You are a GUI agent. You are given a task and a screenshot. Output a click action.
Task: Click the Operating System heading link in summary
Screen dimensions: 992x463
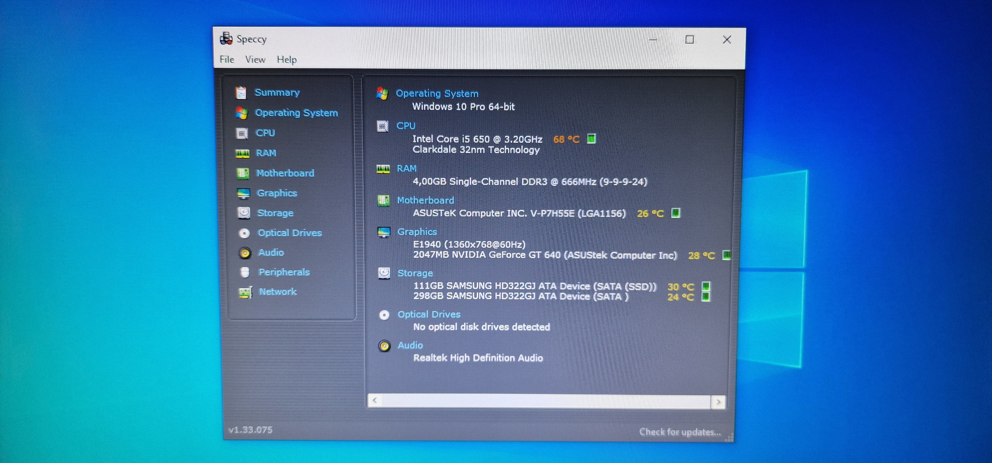tap(437, 93)
